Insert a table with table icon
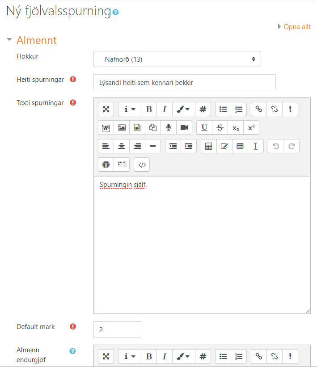The width and height of the screenshot is (317, 367). [240, 146]
